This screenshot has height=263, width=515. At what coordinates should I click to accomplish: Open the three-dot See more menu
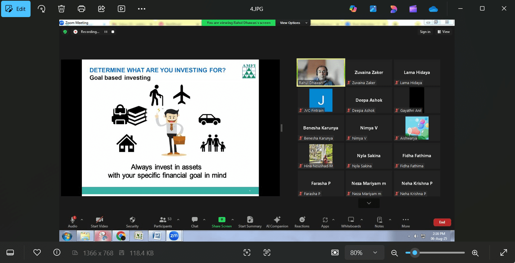(141, 9)
